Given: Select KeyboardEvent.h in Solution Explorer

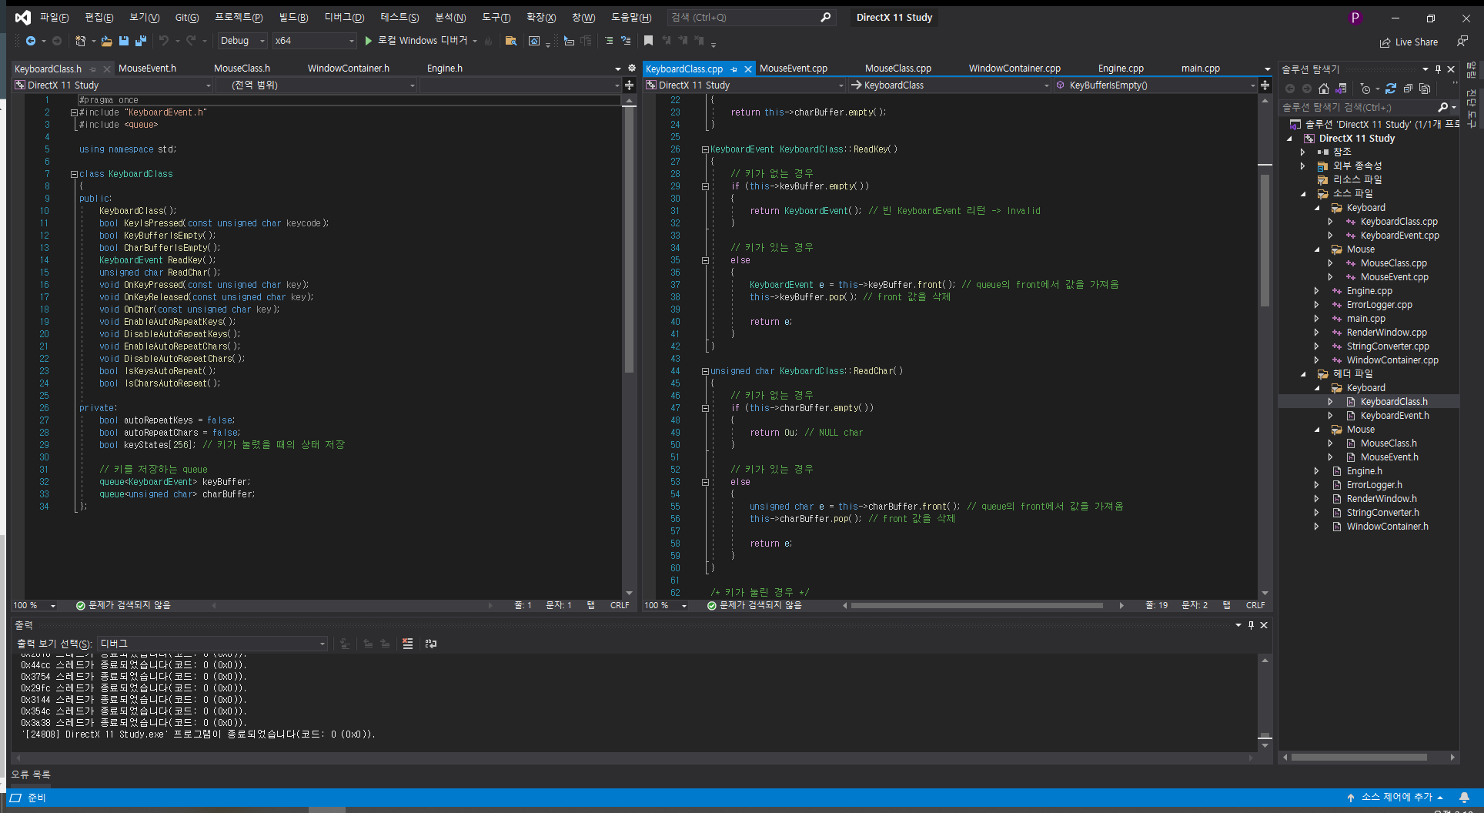Looking at the screenshot, I should (x=1395, y=416).
